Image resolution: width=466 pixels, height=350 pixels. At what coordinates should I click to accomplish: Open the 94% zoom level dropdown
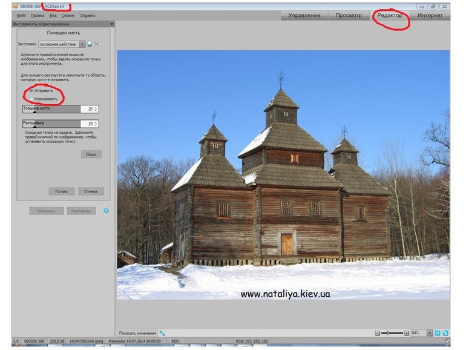coord(430,333)
